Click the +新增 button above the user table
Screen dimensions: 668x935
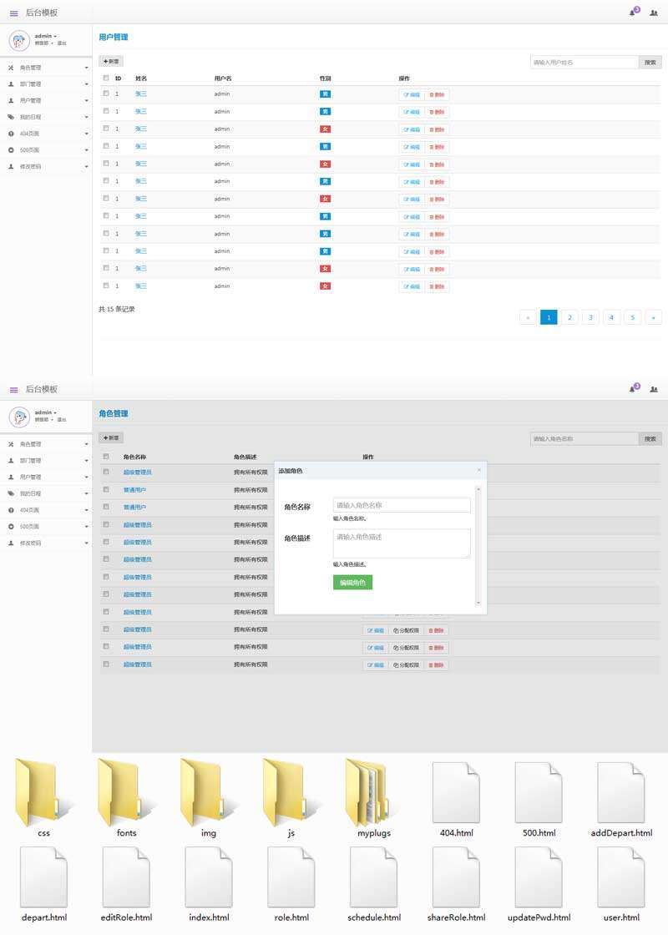tap(111, 61)
